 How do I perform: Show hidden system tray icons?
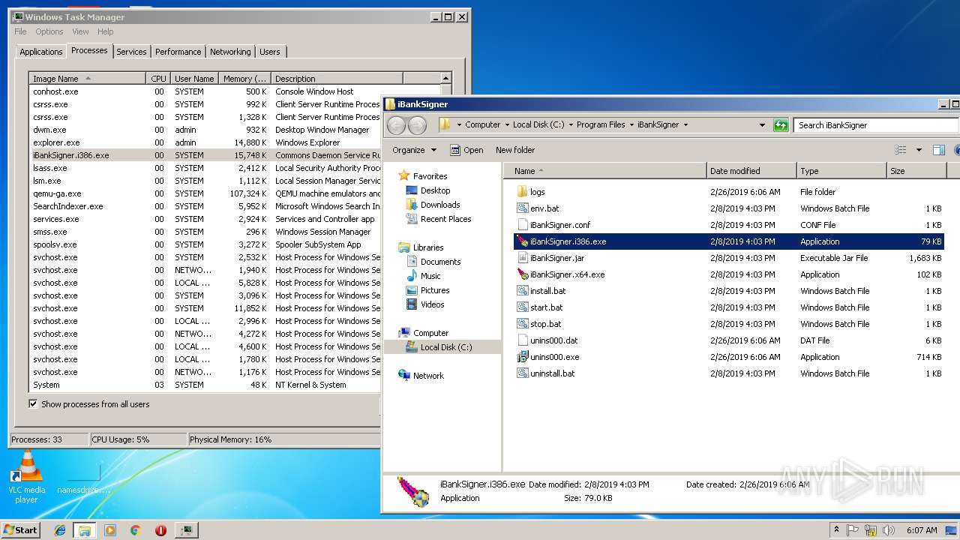tap(836, 529)
